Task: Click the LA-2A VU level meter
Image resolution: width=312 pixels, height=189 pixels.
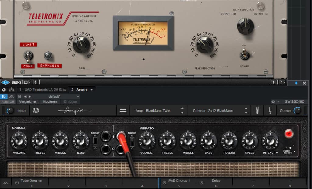Action: (x=143, y=33)
